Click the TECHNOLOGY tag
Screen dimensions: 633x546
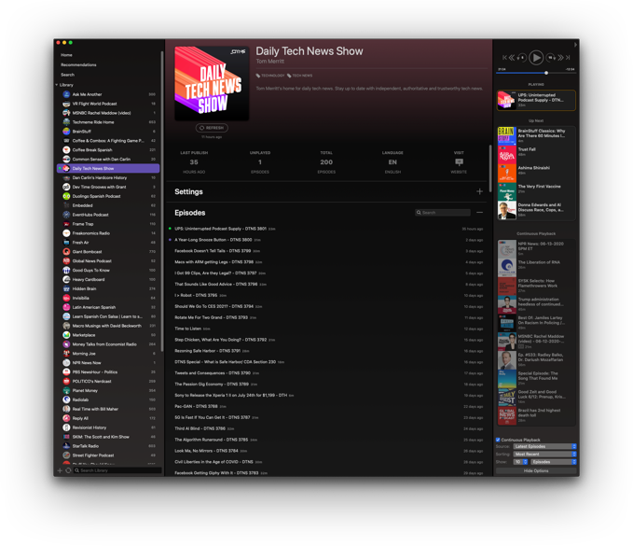tap(270, 76)
